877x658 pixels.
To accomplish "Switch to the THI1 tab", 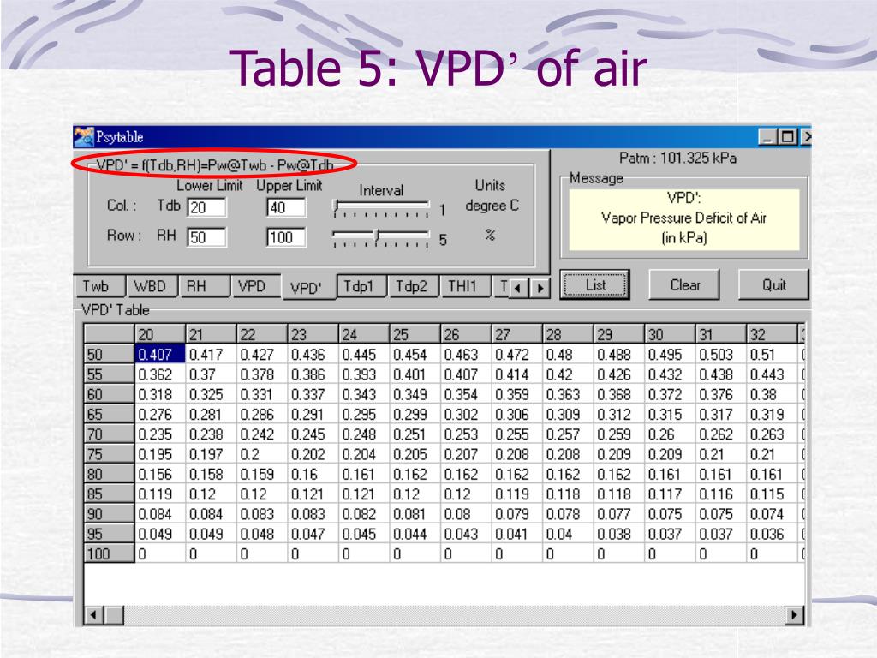I will pyautogui.click(x=466, y=286).
